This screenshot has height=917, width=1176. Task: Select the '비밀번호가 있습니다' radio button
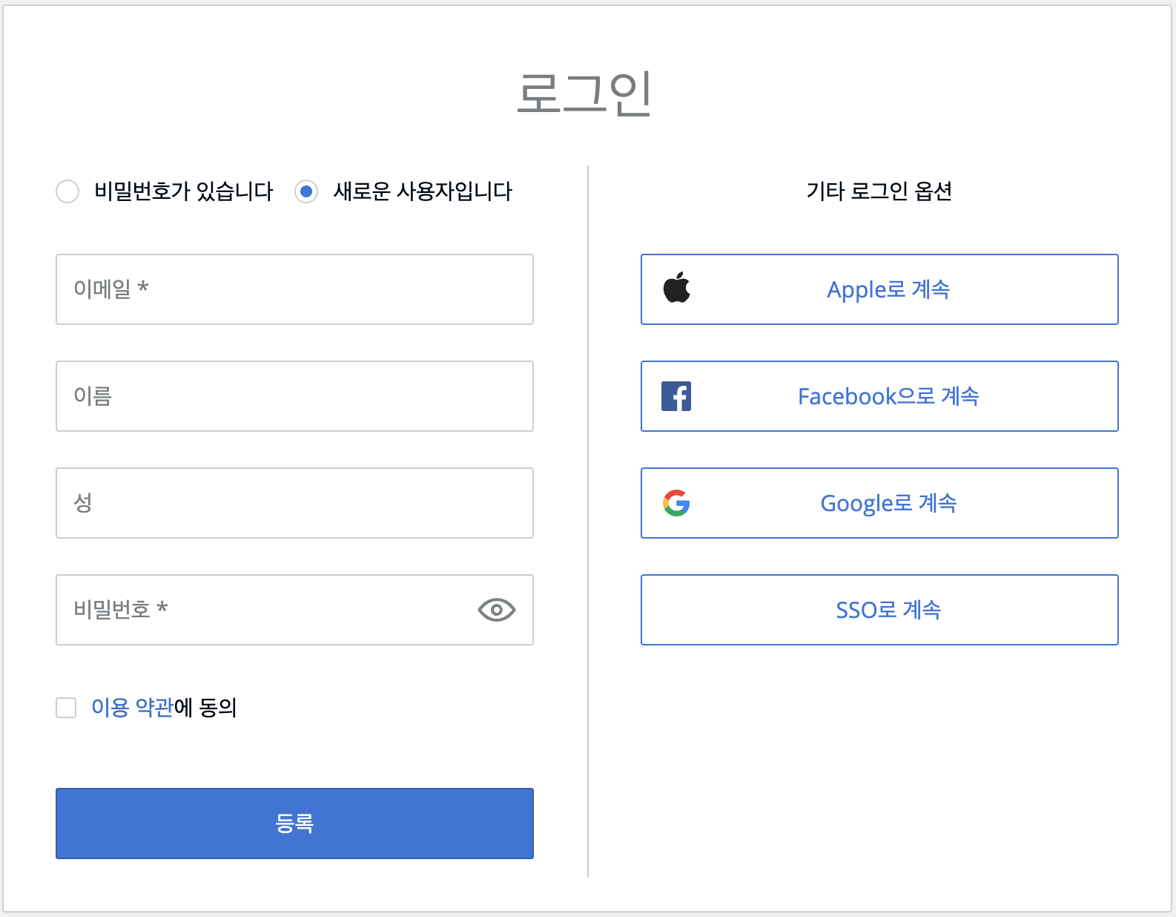point(67,191)
